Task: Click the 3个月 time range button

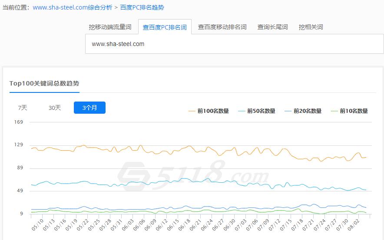Action: coord(89,108)
